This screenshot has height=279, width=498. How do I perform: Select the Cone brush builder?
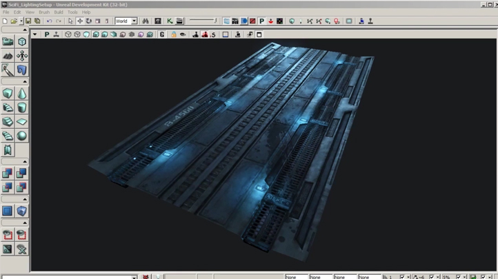coord(22,94)
